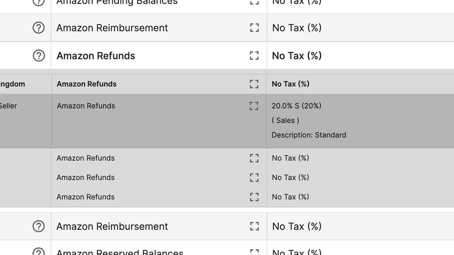Select the Amazon Refunds account name
The height and width of the screenshot is (255, 454).
click(96, 55)
